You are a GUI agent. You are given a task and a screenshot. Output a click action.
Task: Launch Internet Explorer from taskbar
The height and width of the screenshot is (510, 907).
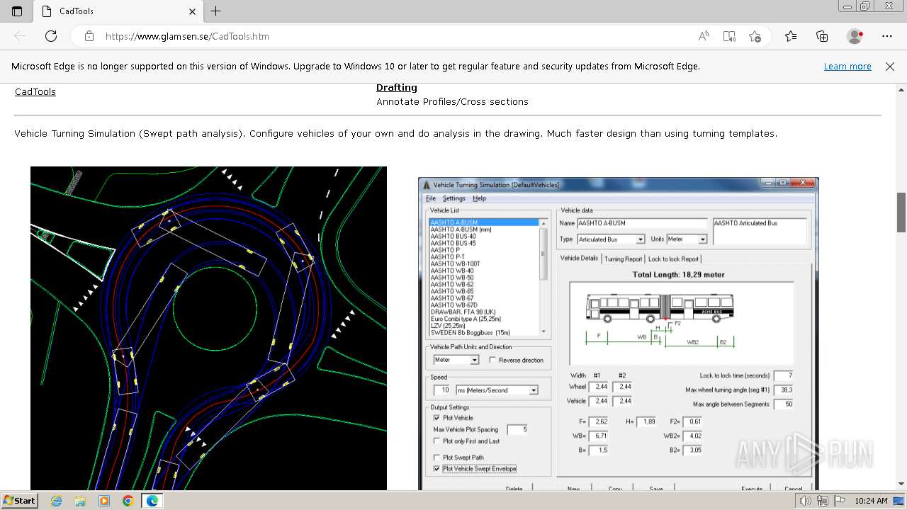(x=57, y=501)
